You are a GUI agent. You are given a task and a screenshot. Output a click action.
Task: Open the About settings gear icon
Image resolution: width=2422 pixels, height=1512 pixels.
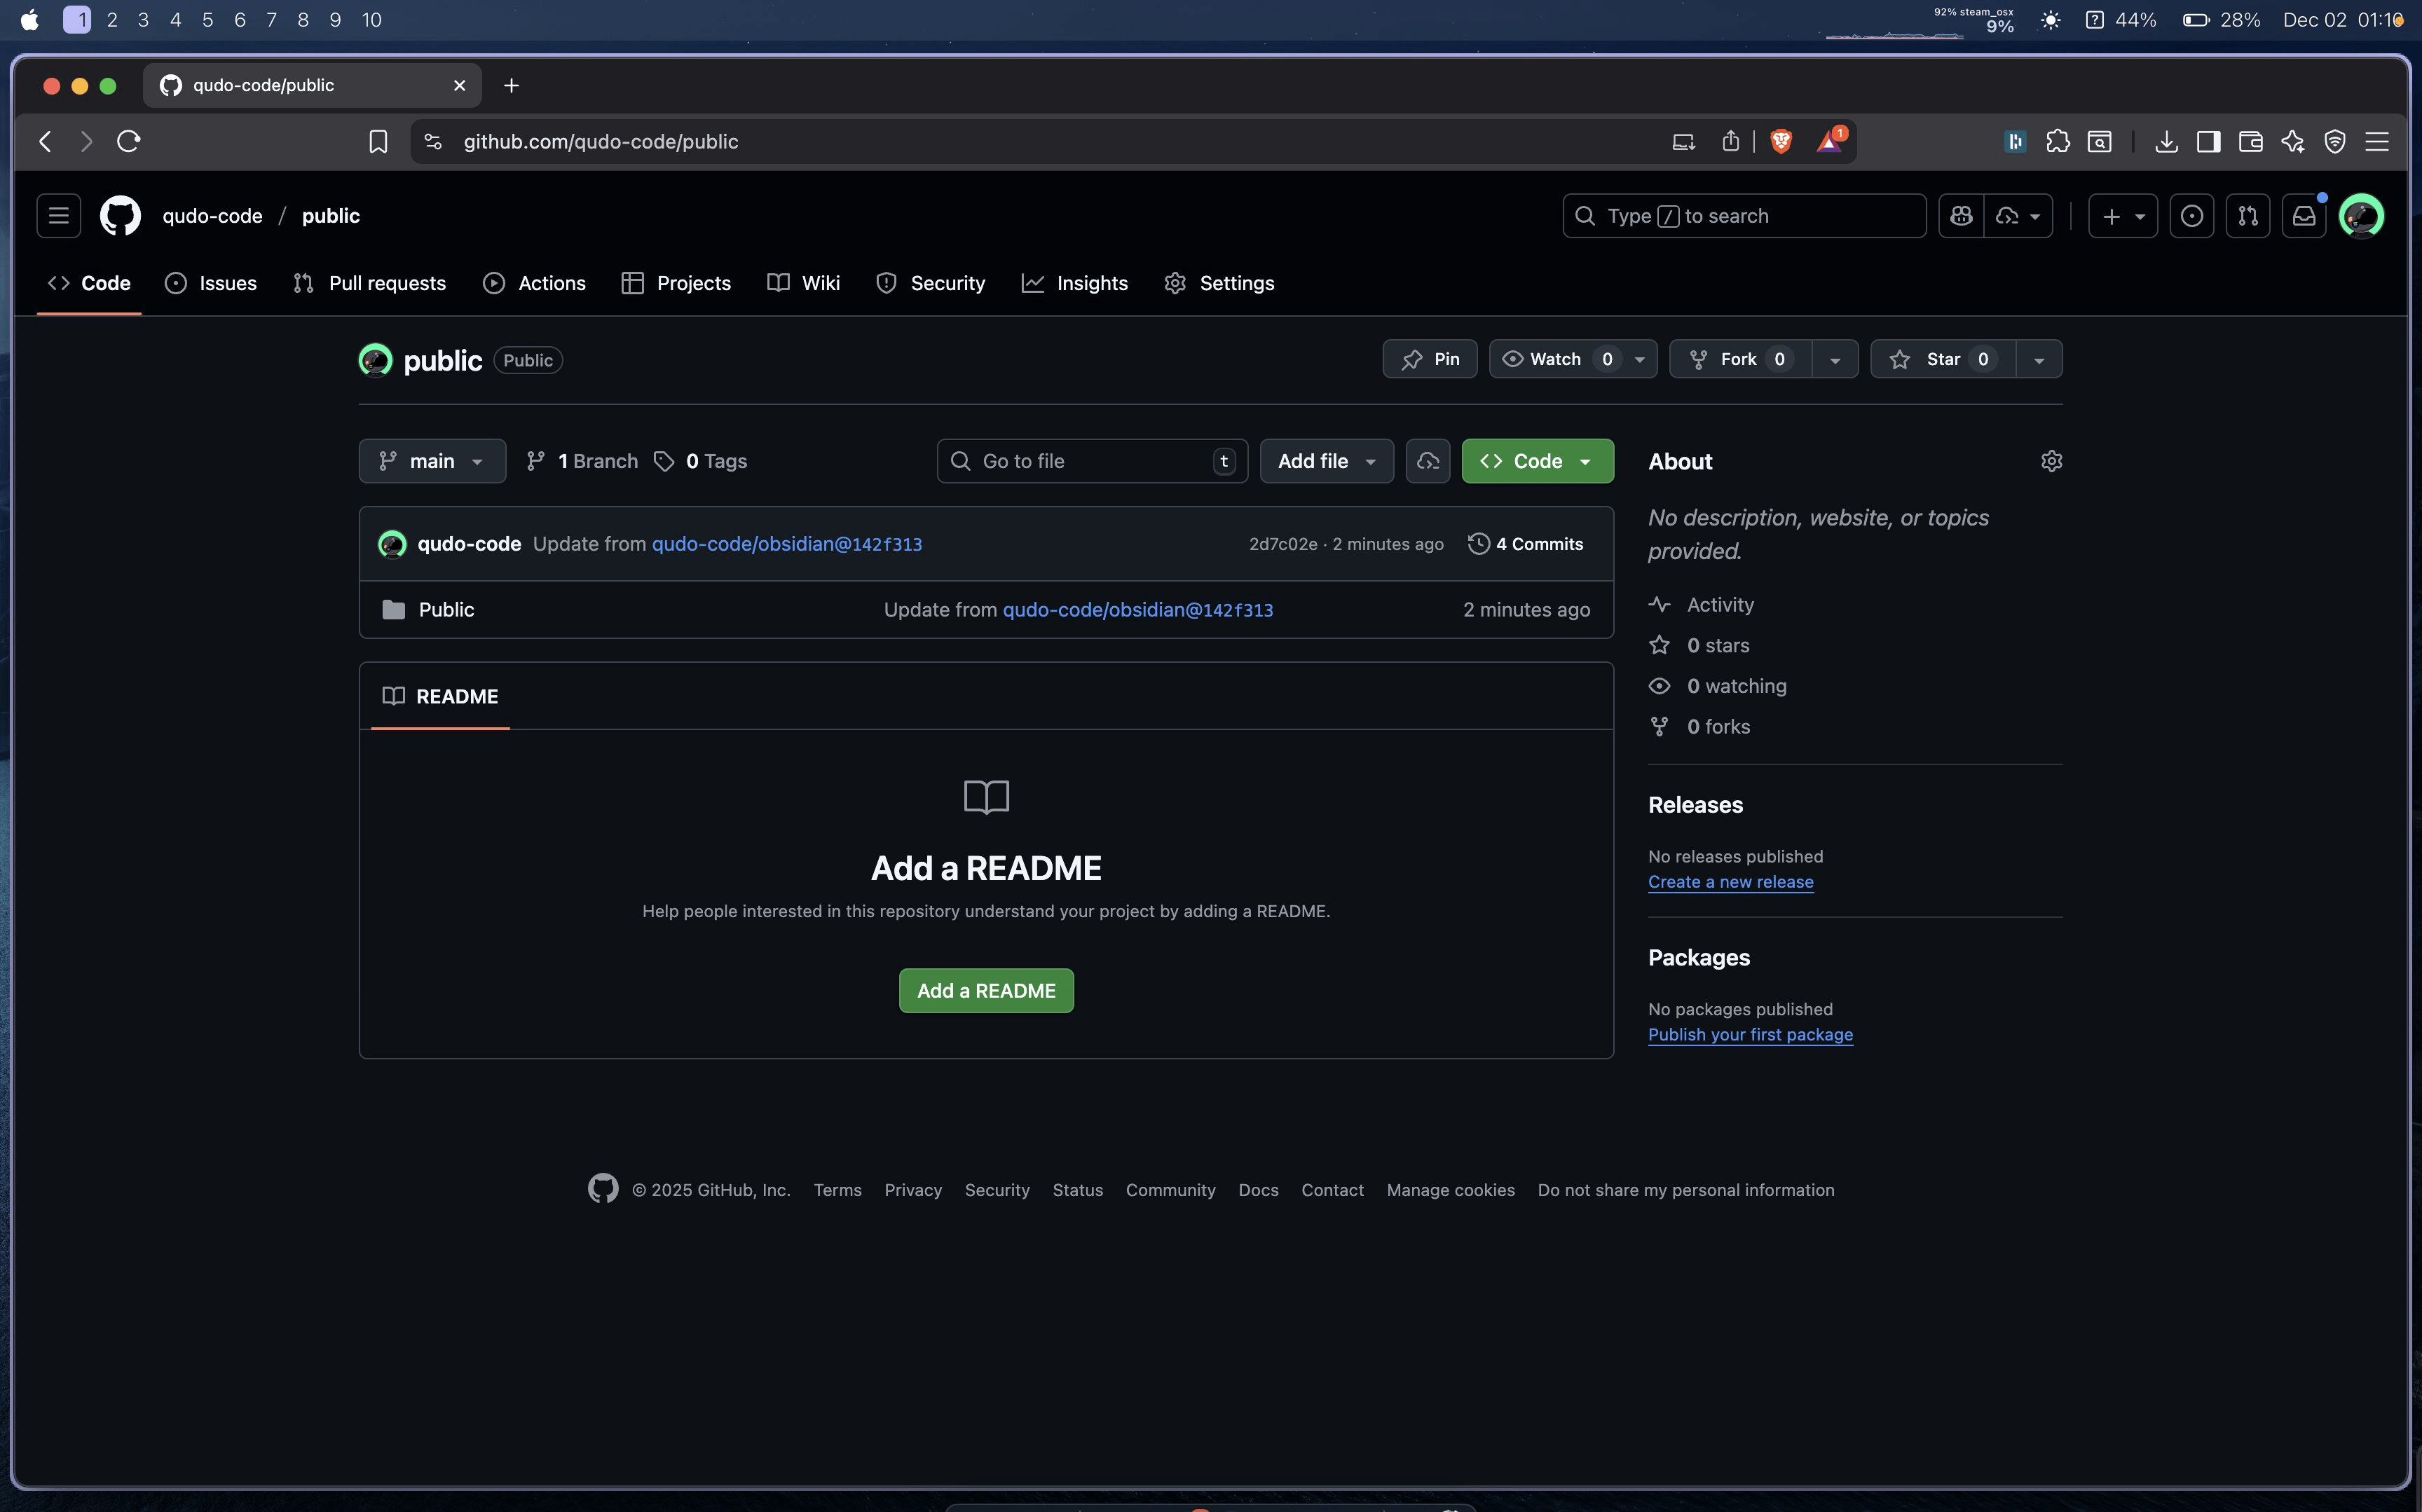pos(2051,461)
